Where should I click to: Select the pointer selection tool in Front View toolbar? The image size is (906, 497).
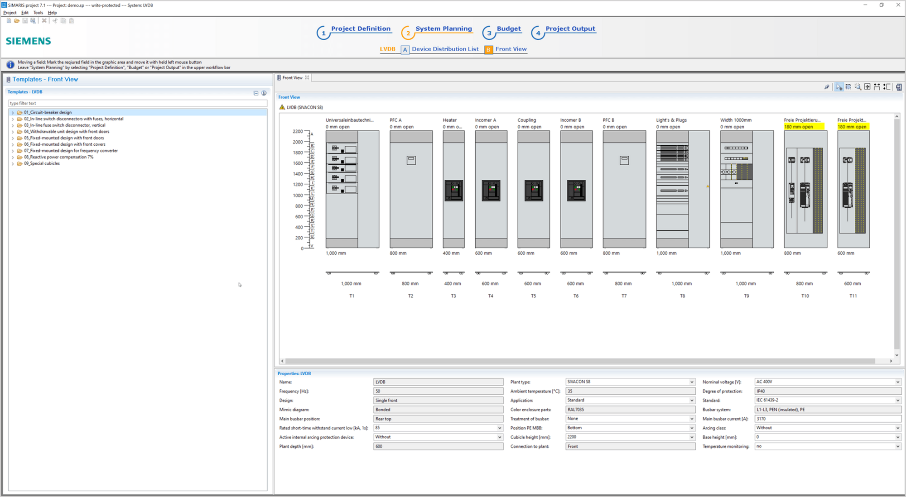pyautogui.click(x=839, y=87)
